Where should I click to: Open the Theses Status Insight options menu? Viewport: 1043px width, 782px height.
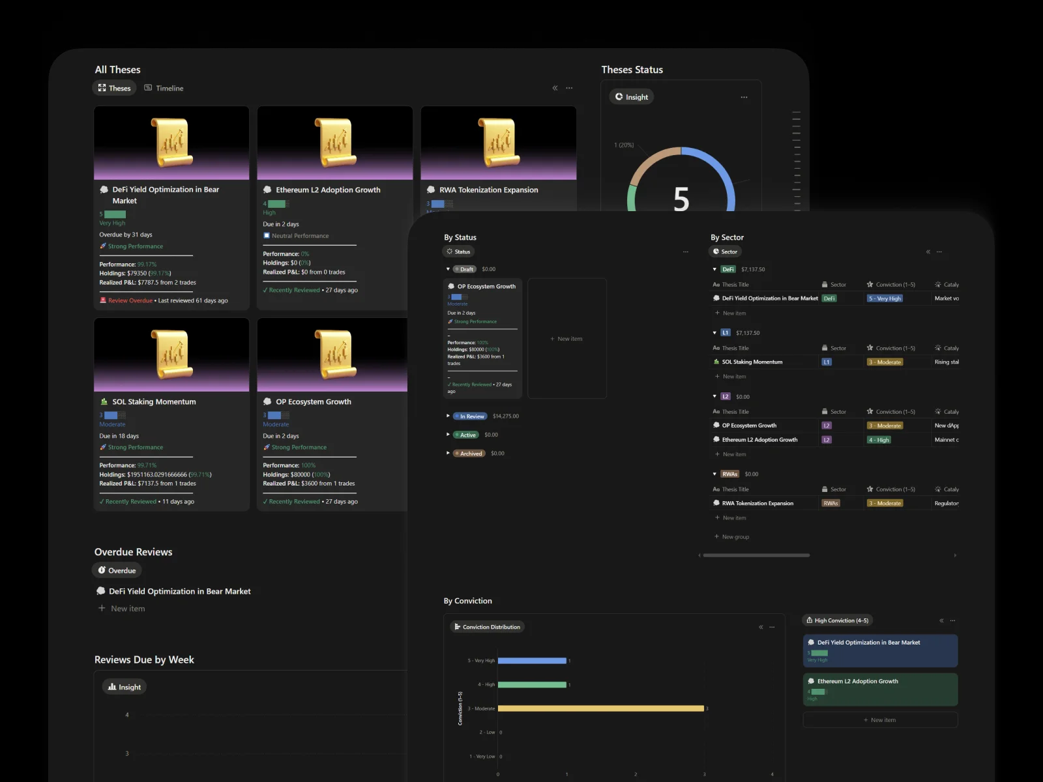744,97
